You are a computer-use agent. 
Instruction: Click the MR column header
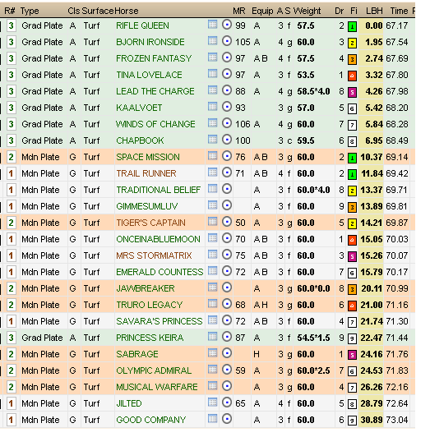[x=239, y=11]
